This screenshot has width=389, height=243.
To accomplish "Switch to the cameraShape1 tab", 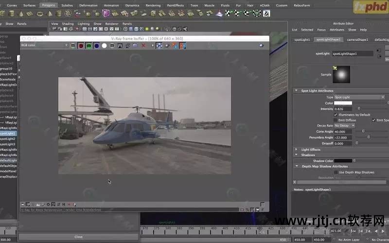I will [357, 40].
